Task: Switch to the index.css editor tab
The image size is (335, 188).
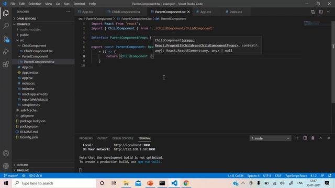Action: click(x=235, y=12)
